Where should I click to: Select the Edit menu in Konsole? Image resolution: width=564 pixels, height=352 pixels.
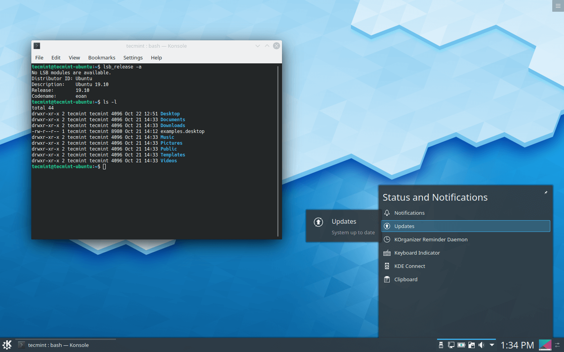(x=56, y=57)
